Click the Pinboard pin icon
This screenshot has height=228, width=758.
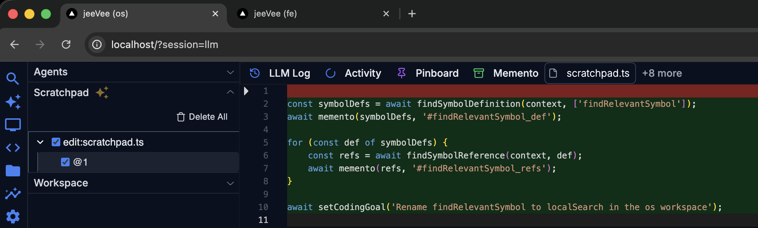coord(402,73)
